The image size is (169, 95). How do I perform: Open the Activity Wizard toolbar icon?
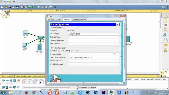pyautogui.click(x=18, y=7)
